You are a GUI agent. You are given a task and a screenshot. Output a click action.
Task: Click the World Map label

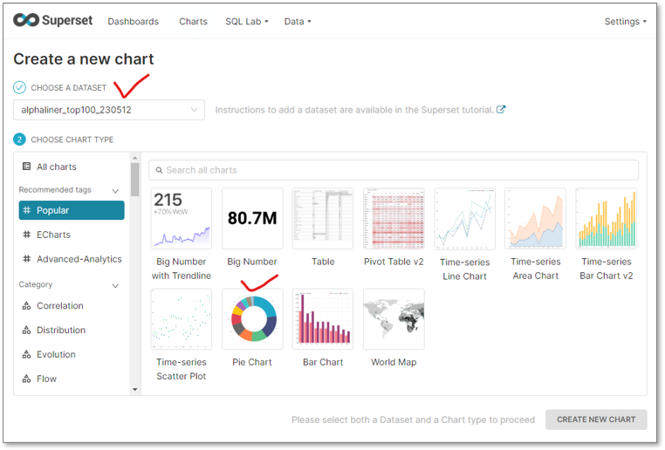pyautogui.click(x=394, y=362)
